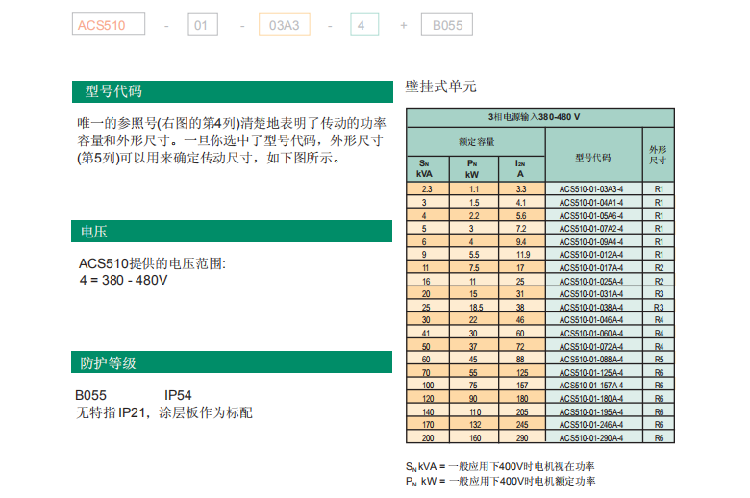The image size is (750, 498).
Task: Click the table title 3相电源输入380-480 V
Action: tap(540, 117)
